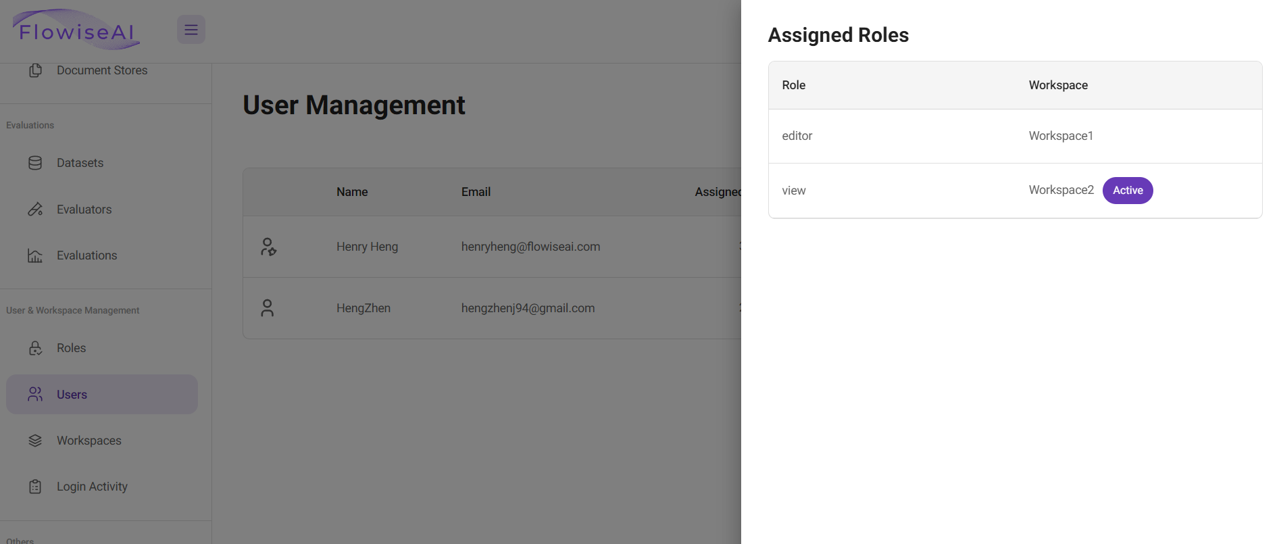
Task: Click the Evaluators icon in sidebar
Action: pyautogui.click(x=35, y=209)
